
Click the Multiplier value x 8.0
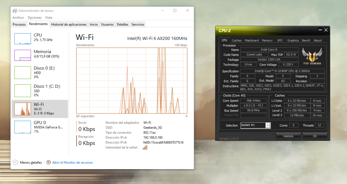(253, 106)
